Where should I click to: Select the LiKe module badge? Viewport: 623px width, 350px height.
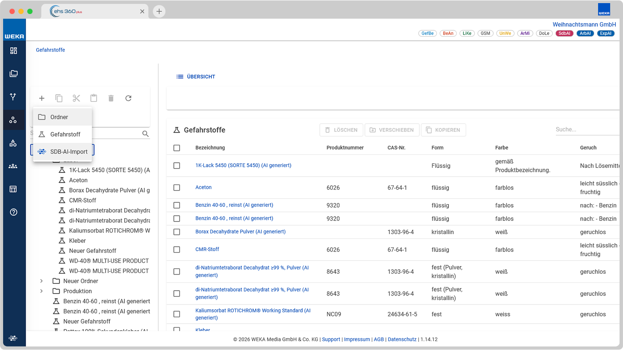pyautogui.click(x=467, y=33)
